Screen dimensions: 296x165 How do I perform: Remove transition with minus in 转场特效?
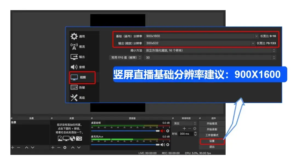click(190, 128)
